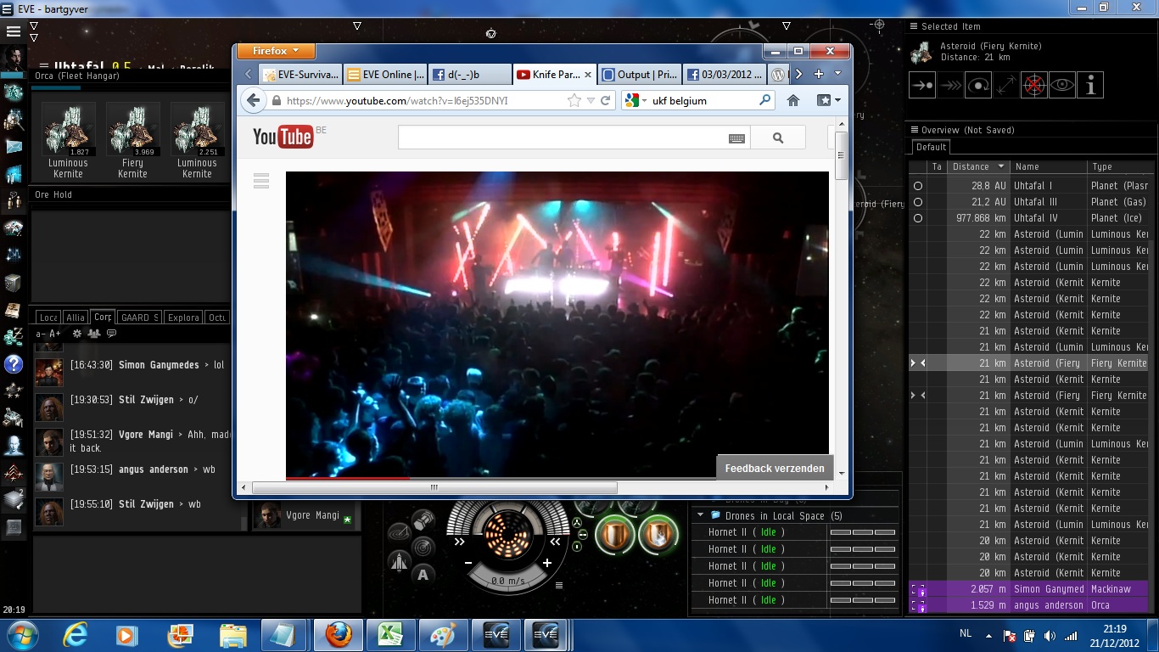Click the chat speech bubble icon
1159x652 pixels.
pyautogui.click(x=111, y=334)
